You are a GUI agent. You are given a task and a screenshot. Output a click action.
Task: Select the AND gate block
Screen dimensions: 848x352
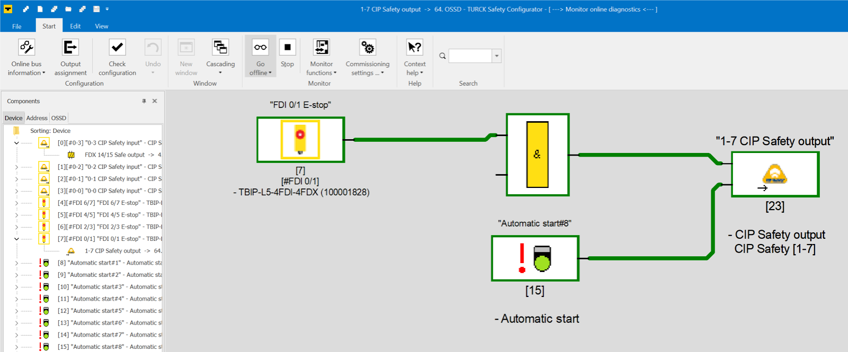537,155
